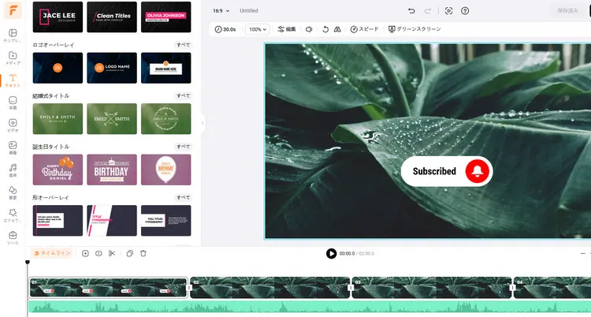This screenshot has height=317, width=591.
Task: Click the add scene plus icon
Action: point(85,254)
